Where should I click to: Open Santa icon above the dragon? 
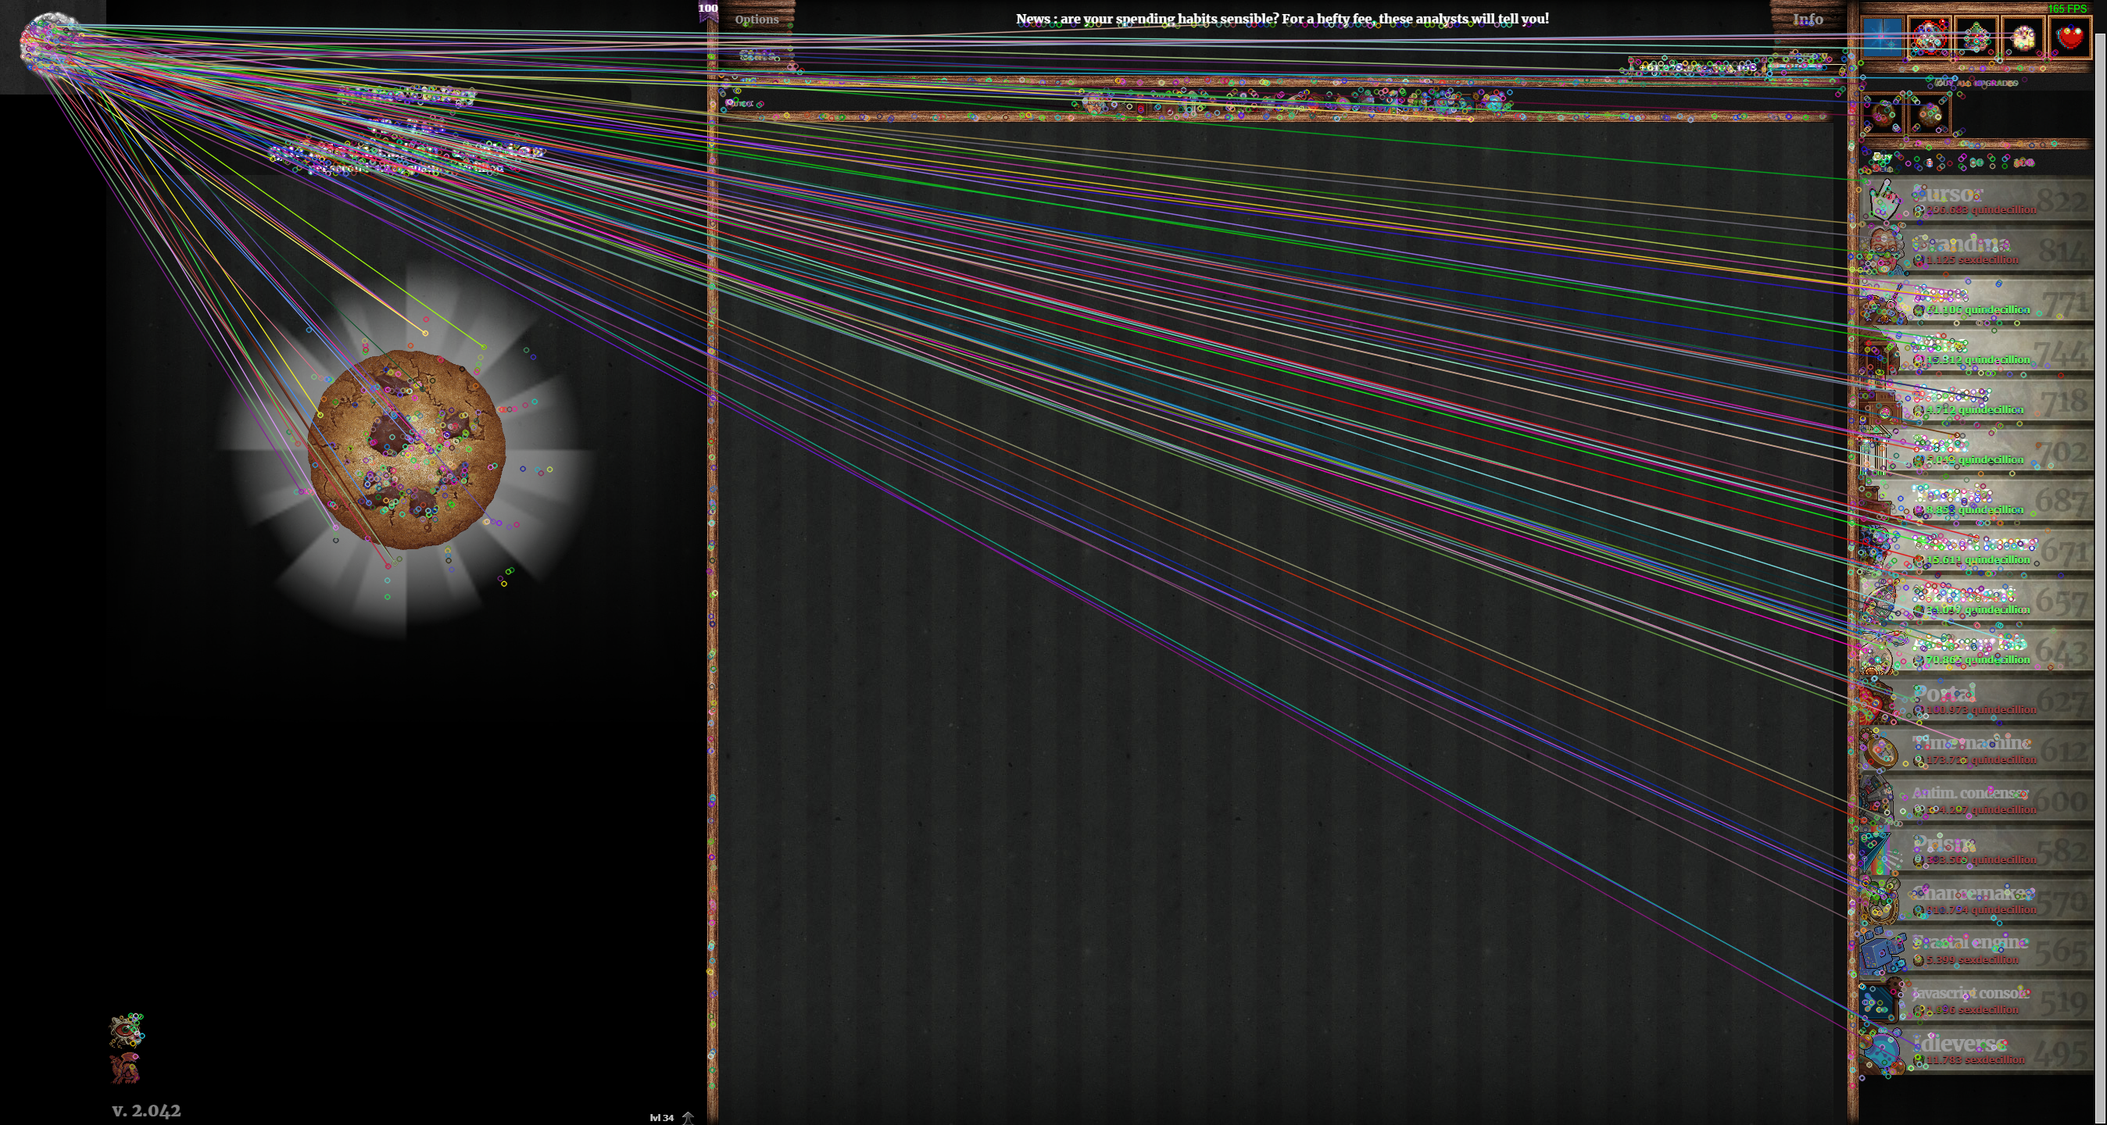(x=126, y=1031)
